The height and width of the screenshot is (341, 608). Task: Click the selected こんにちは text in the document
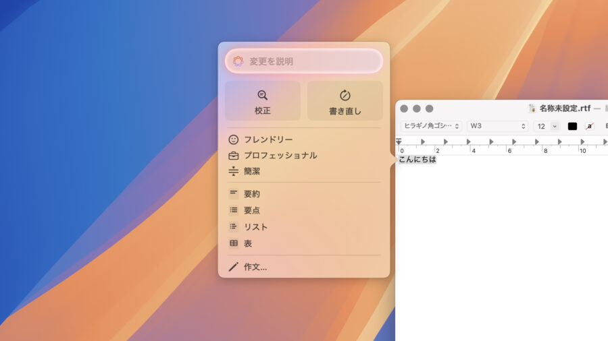click(x=417, y=159)
